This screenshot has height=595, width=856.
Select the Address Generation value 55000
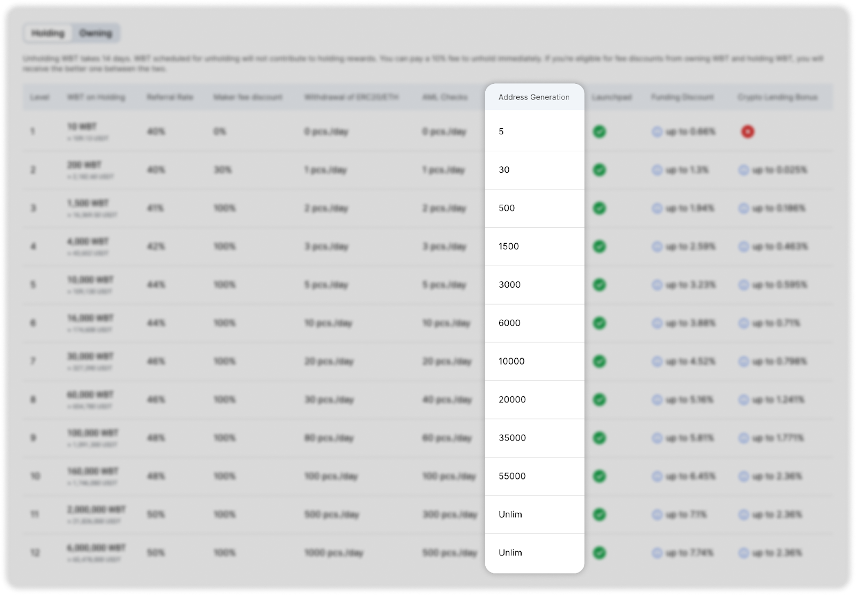point(512,476)
